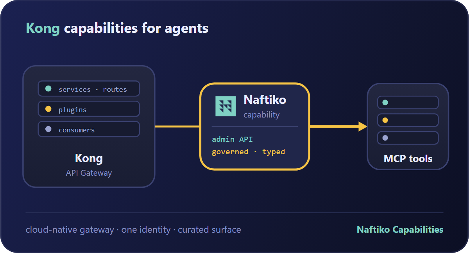Viewport: 469px width, 253px height.
Task: Click the Kong heading in gateway card
Action: tap(89, 159)
